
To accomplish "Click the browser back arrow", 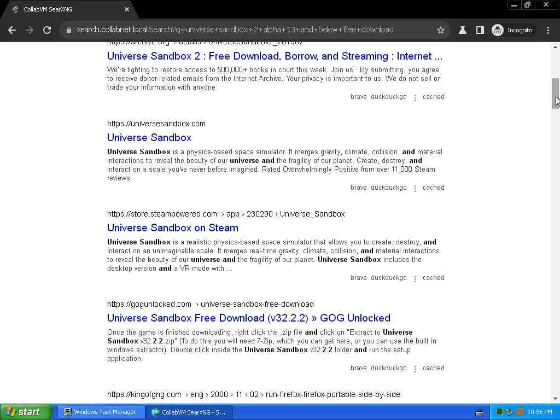I will (x=12, y=30).
